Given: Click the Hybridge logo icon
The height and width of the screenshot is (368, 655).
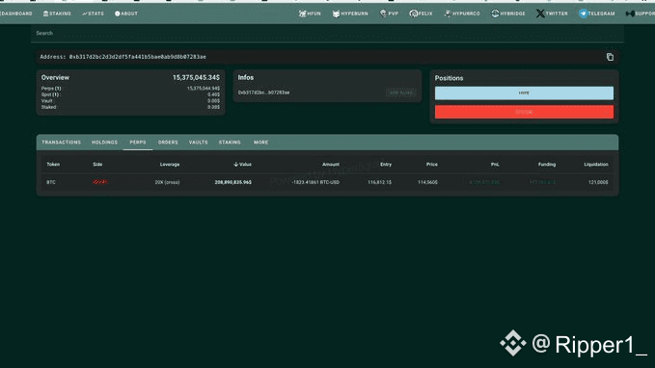Looking at the screenshot, I should [x=495, y=13].
